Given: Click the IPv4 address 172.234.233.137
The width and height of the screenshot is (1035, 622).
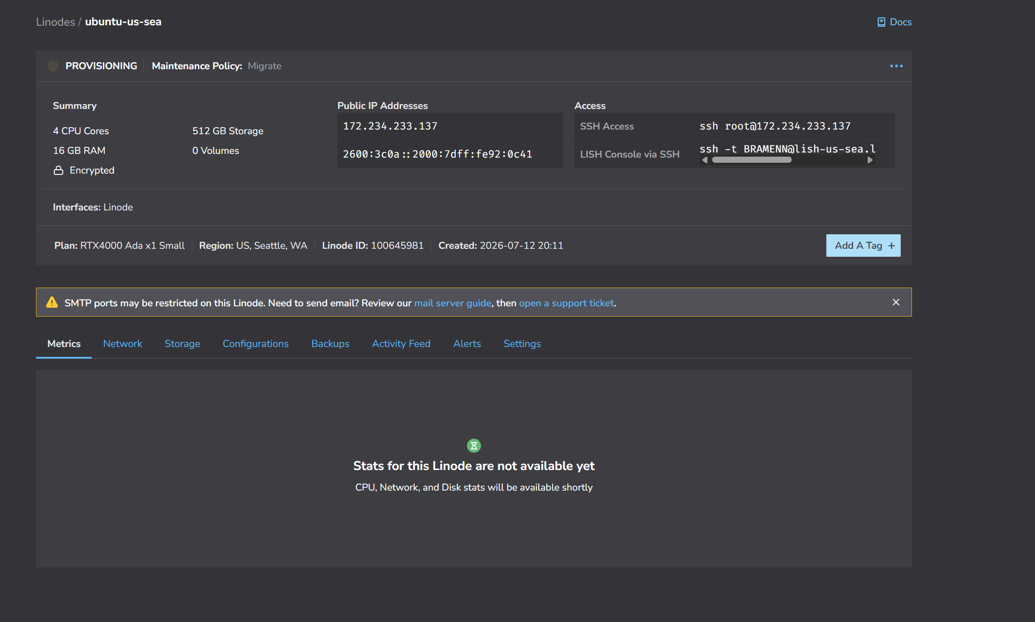Looking at the screenshot, I should point(390,126).
